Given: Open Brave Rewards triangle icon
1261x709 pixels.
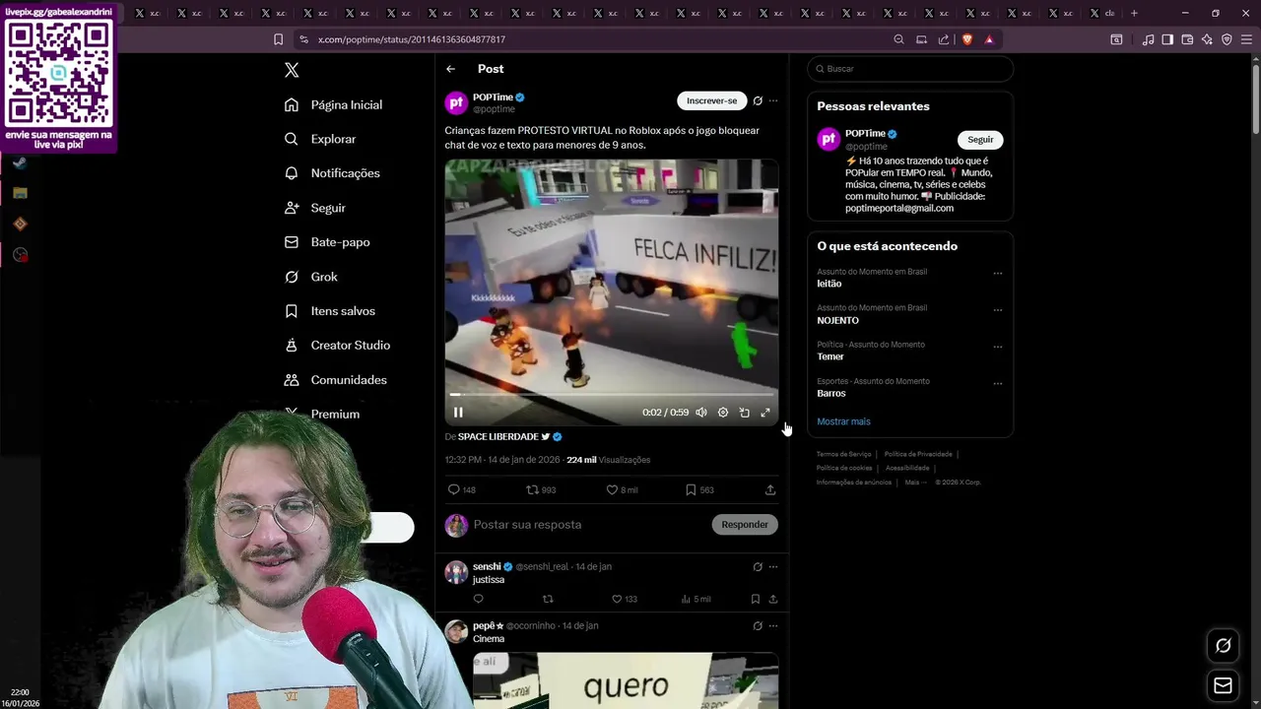Looking at the screenshot, I should [x=989, y=39].
